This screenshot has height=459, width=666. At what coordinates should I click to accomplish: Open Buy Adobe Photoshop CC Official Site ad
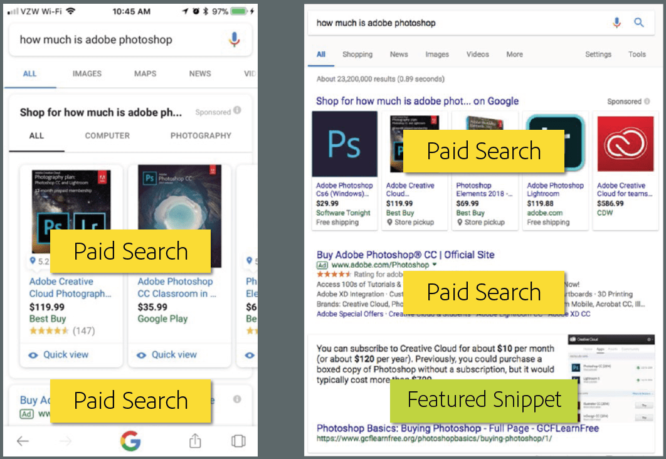tap(405, 255)
